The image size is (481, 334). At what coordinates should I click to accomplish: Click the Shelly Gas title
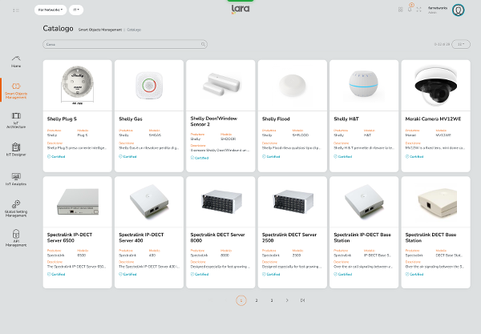pyautogui.click(x=131, y=119)
